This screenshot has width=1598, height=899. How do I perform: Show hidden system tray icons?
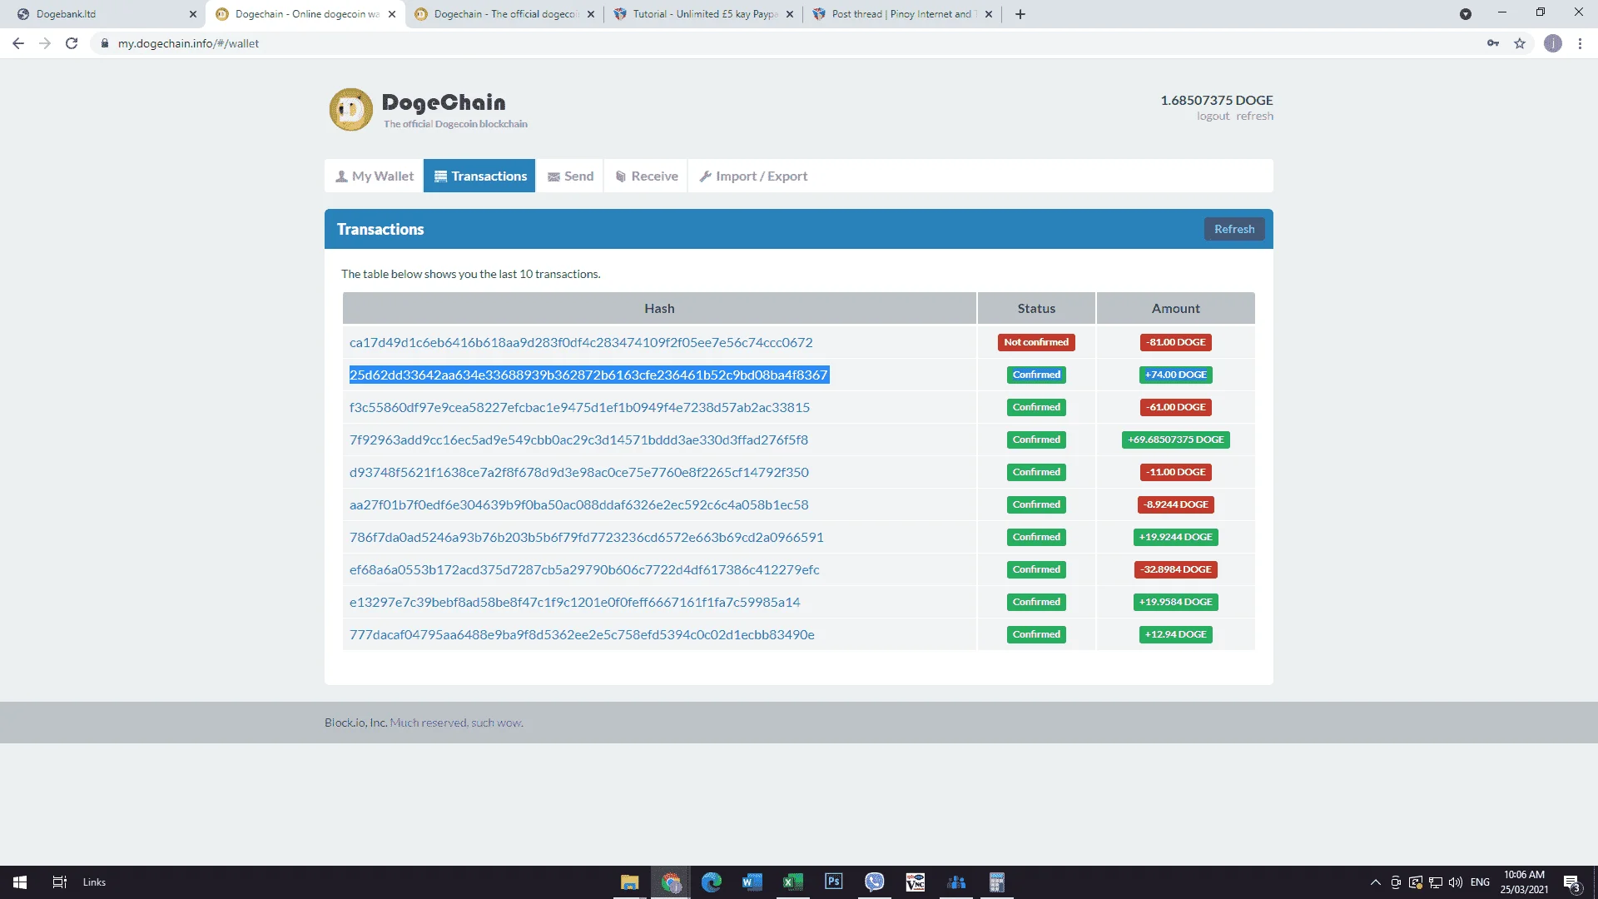pos(1375,882)
